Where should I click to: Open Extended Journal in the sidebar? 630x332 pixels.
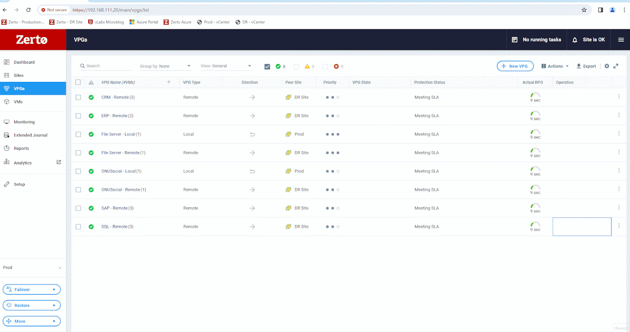[30, 135]
